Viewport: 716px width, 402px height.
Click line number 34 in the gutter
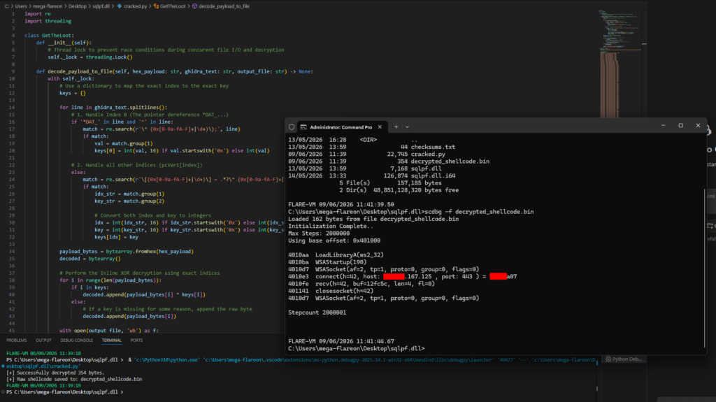[12, 251]
